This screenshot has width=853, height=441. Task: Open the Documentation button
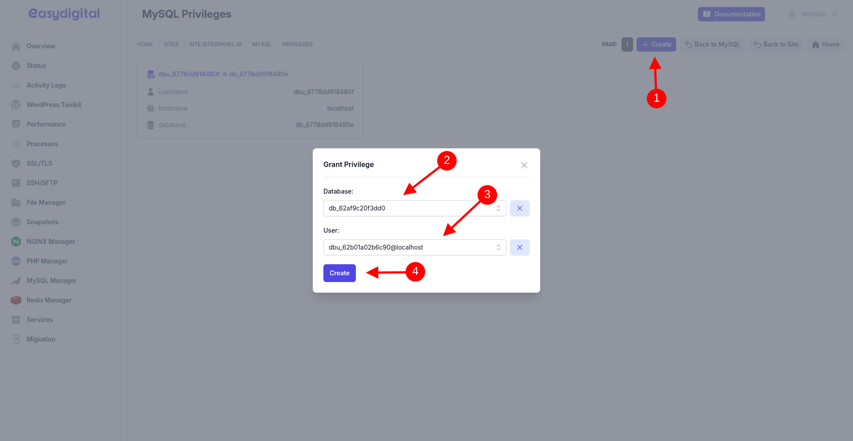point(731,14)
